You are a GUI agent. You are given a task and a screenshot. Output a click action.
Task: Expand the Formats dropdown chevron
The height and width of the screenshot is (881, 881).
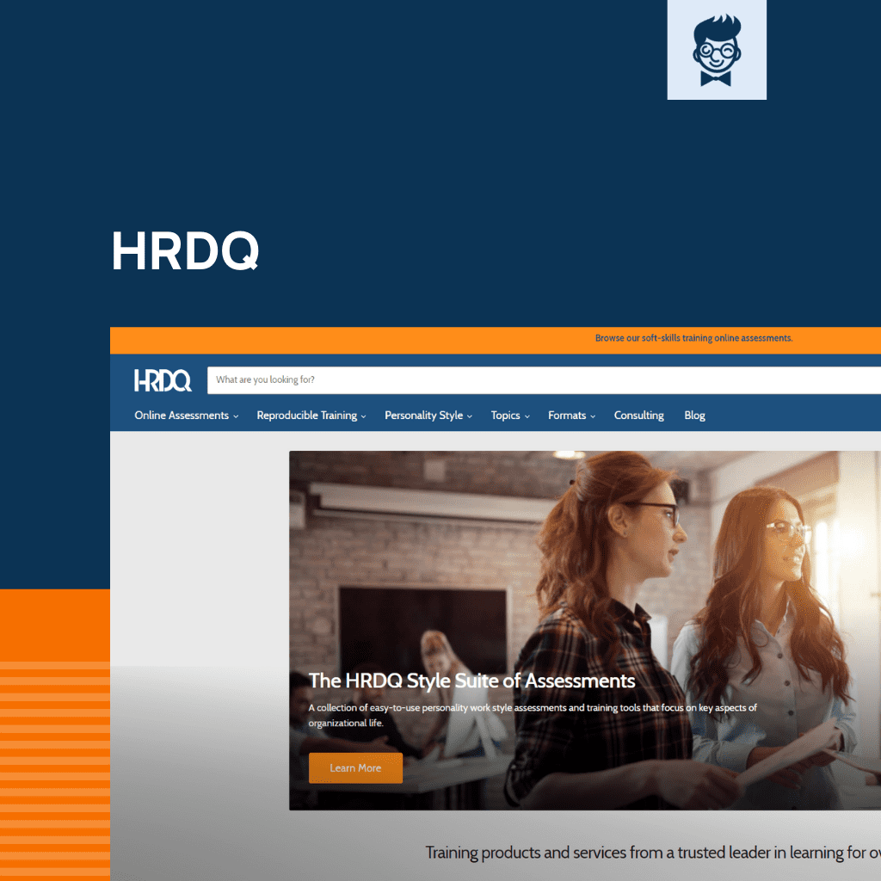(592, 416)
